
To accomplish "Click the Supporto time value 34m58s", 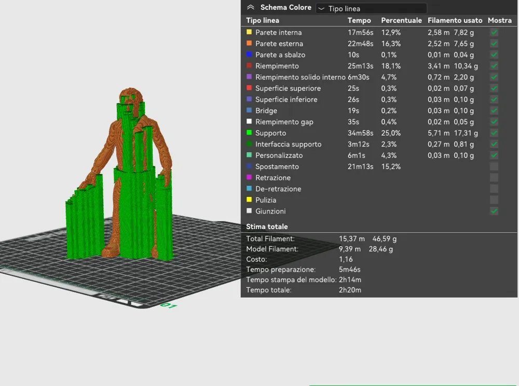I will [361, 133].
